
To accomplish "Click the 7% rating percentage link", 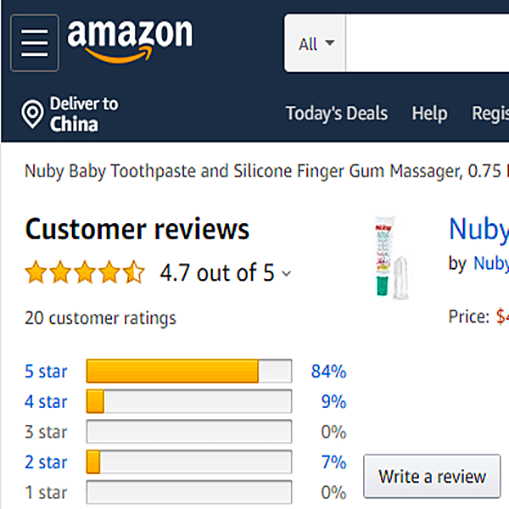I will [x=333, y=462].
